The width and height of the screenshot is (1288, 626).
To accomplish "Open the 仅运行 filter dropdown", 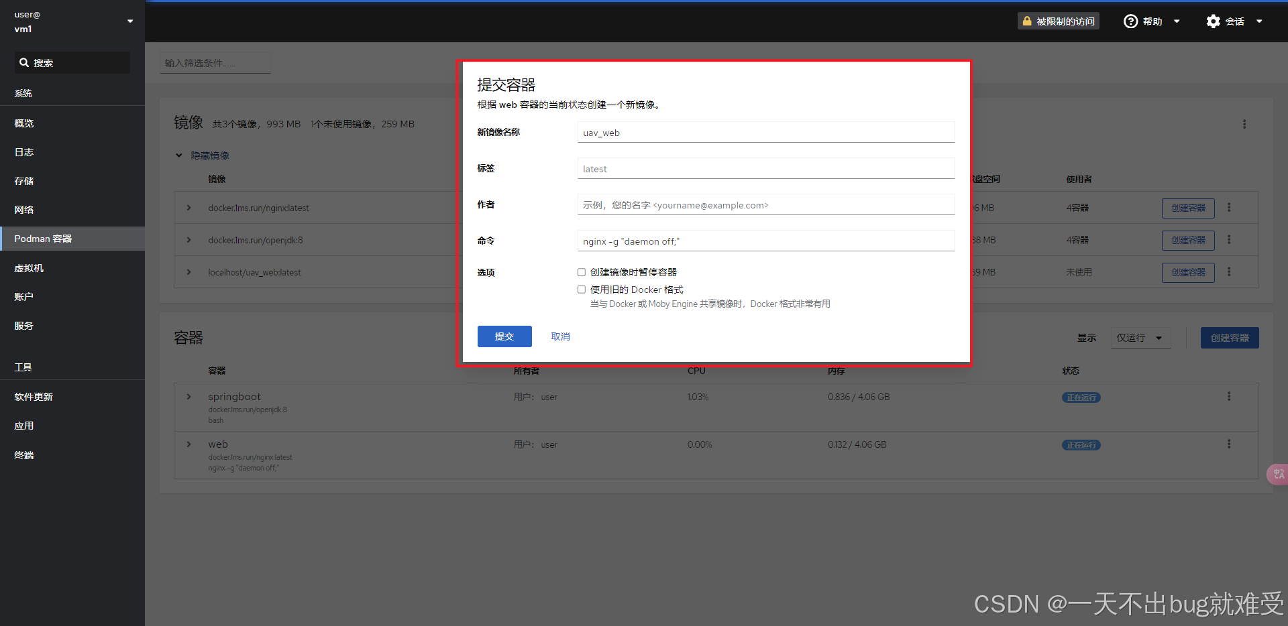I will tap(1140, 338).
